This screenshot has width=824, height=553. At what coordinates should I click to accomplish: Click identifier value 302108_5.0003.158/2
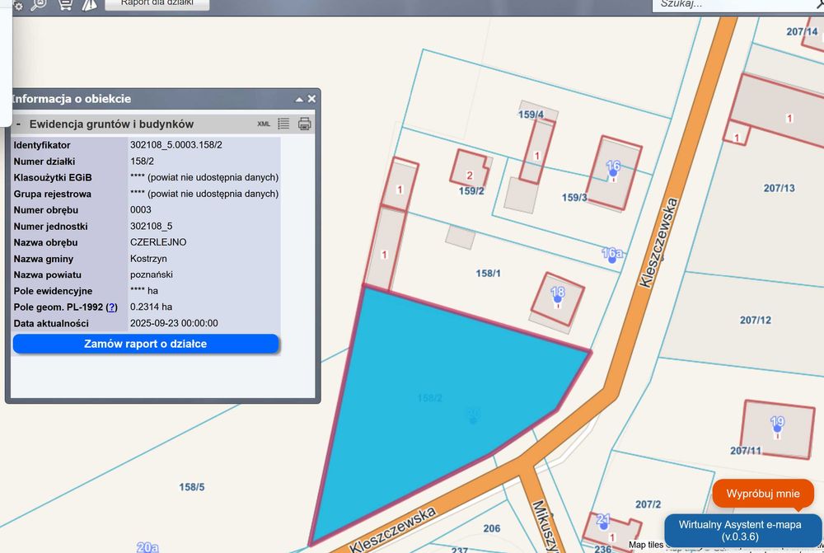[176, 145]
